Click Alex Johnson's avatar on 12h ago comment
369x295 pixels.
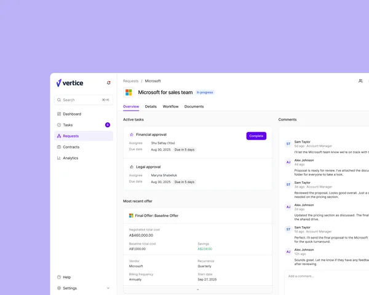(288, 251)
